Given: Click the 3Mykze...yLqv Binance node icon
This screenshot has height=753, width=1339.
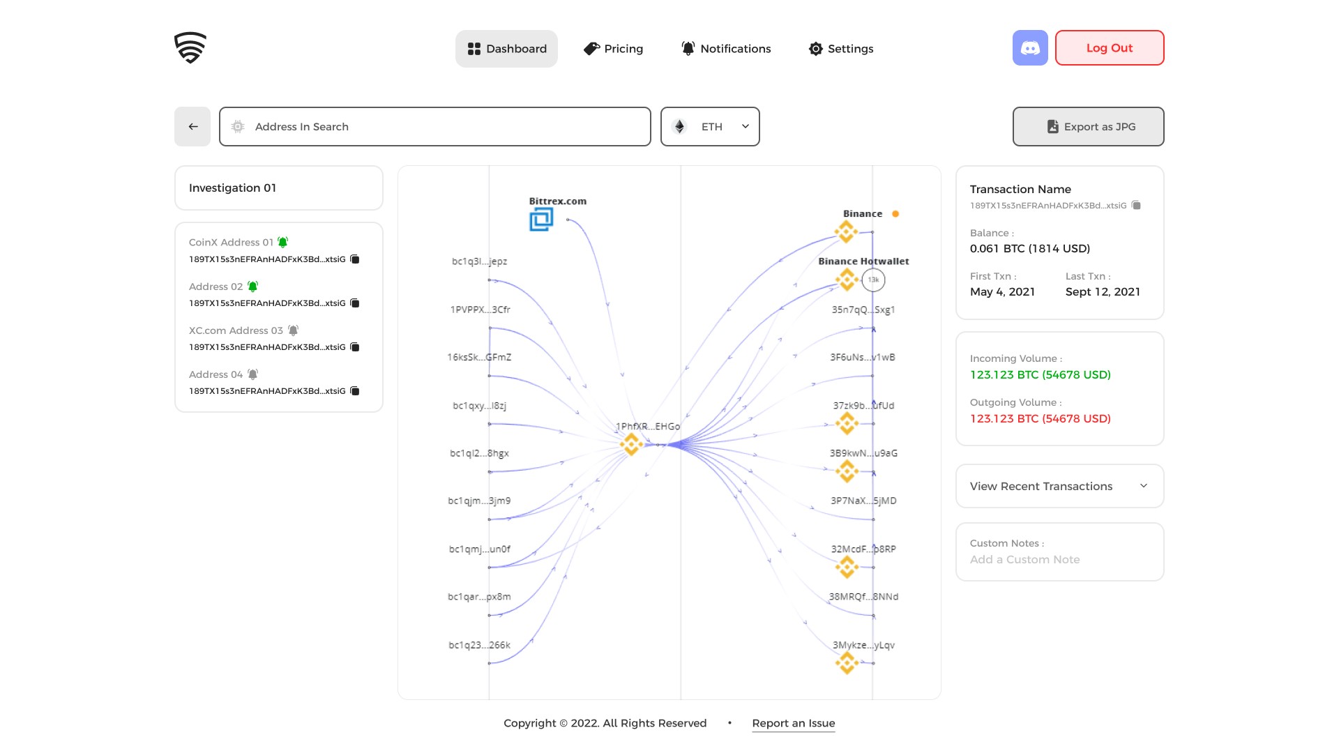Looking at the screenshot, I should [847, 662].
